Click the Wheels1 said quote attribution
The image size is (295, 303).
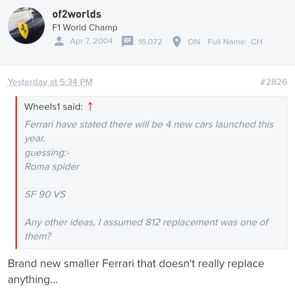53,107
